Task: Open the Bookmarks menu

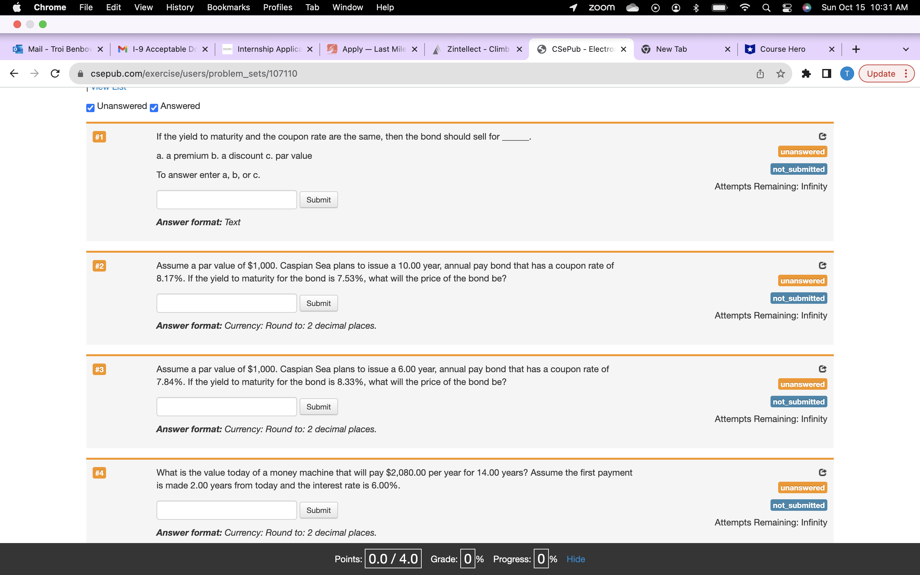Action: coord(228,7)
